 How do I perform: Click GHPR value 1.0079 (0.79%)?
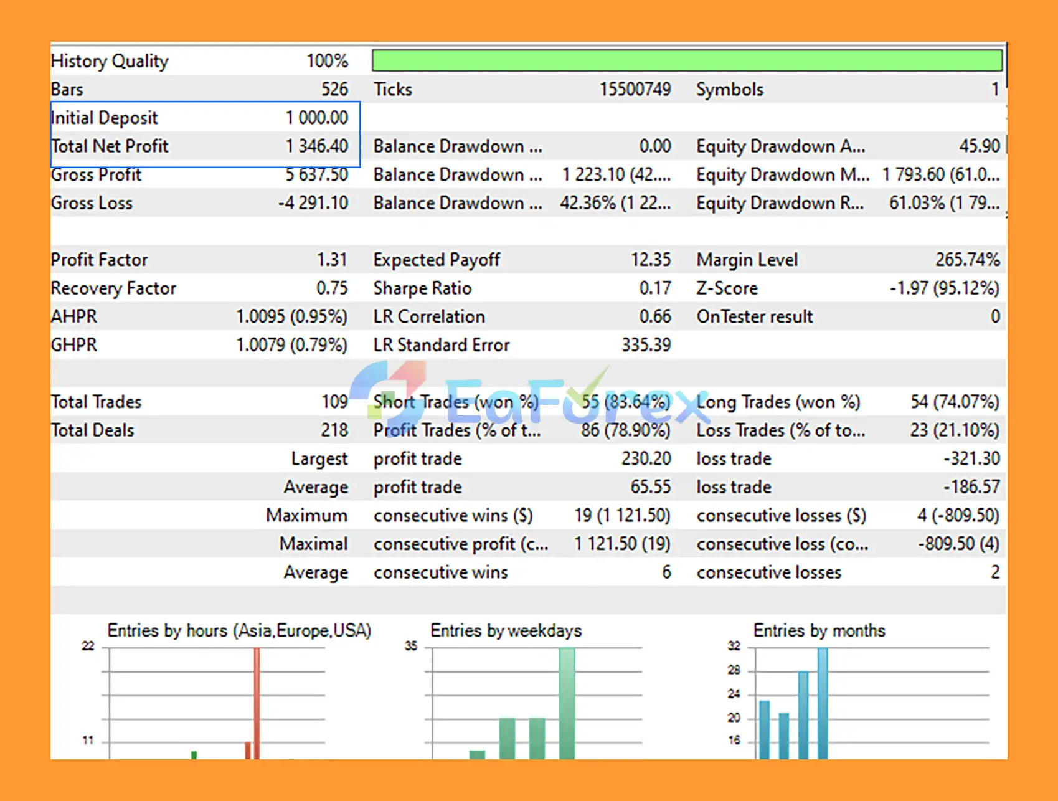(291, 345)
